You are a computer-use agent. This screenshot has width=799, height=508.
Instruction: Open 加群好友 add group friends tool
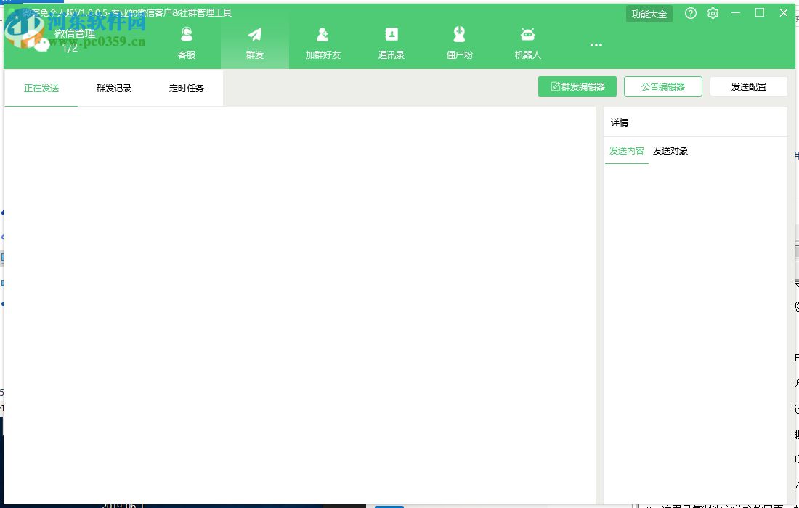[323, 34]
